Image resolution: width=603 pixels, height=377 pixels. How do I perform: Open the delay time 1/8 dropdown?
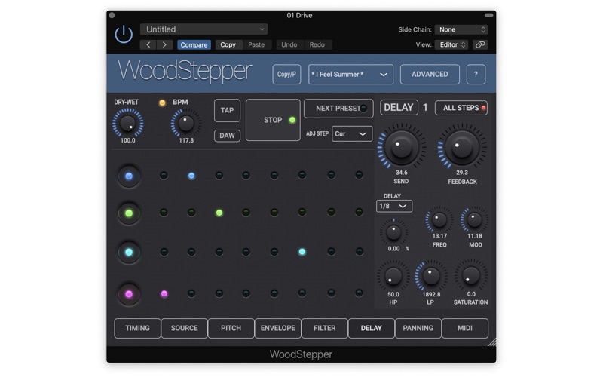point(394,206)
